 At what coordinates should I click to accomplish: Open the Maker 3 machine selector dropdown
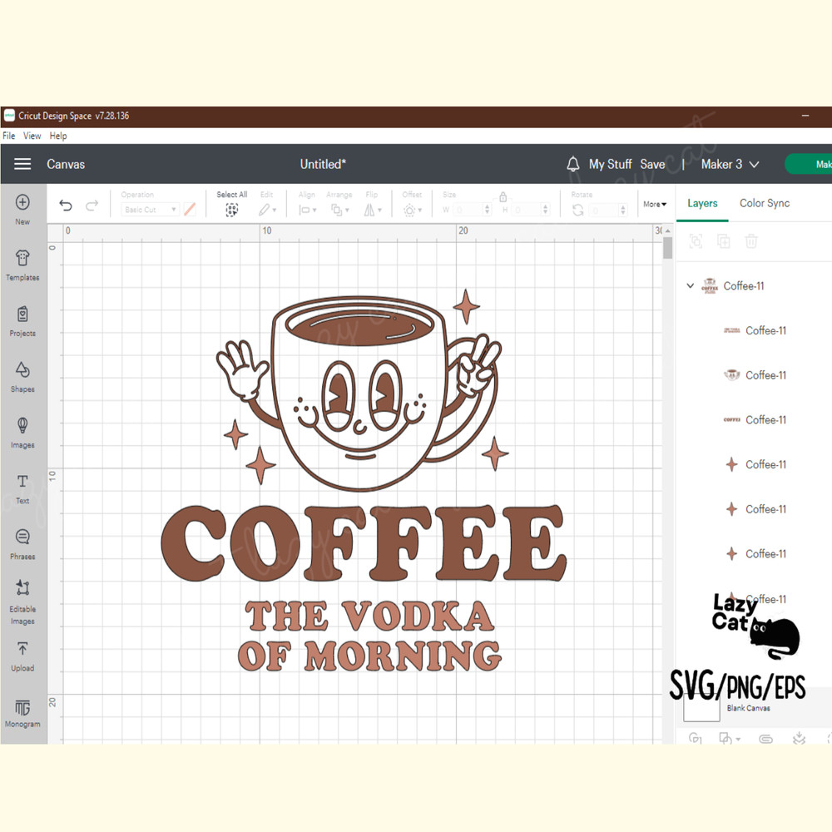[x=728, y=164]
